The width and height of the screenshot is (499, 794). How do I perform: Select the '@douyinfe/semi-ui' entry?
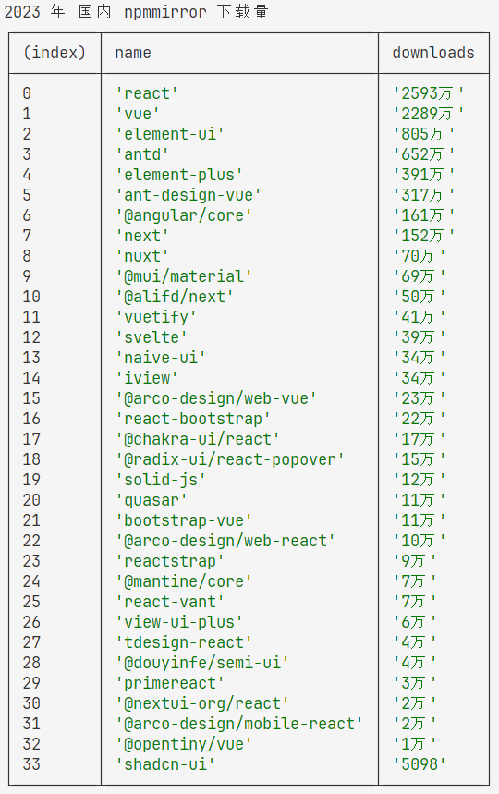(x=202, y=663)
